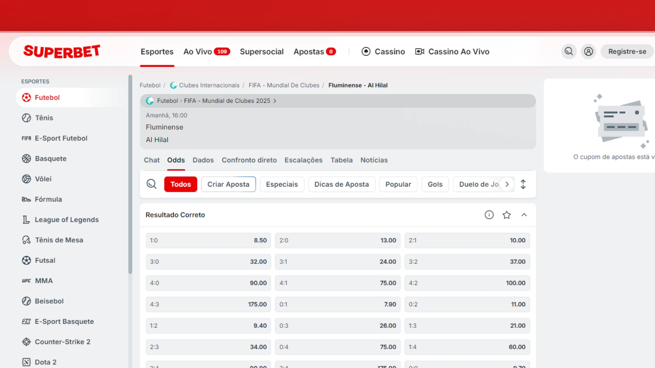Open Resultado Correto info icon
Image resolution: width=655 pixels, height=368 pixels.
489,215
